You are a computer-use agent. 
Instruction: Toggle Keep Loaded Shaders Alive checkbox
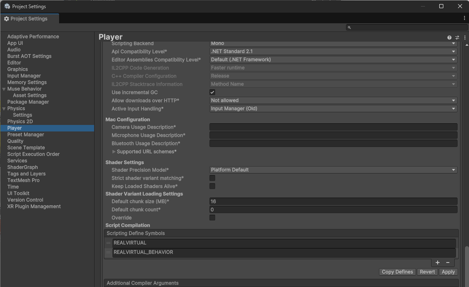[212, 187]
